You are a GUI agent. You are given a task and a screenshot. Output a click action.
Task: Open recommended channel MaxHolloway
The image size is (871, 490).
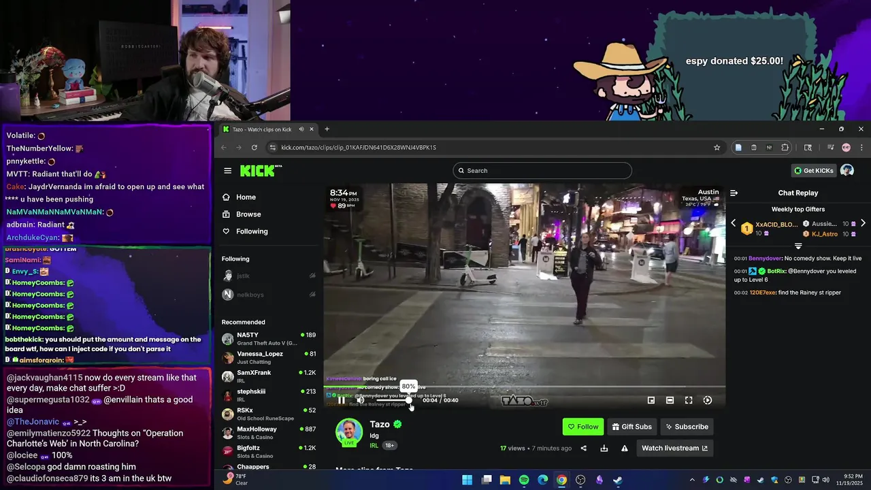(x=269, y=432)
